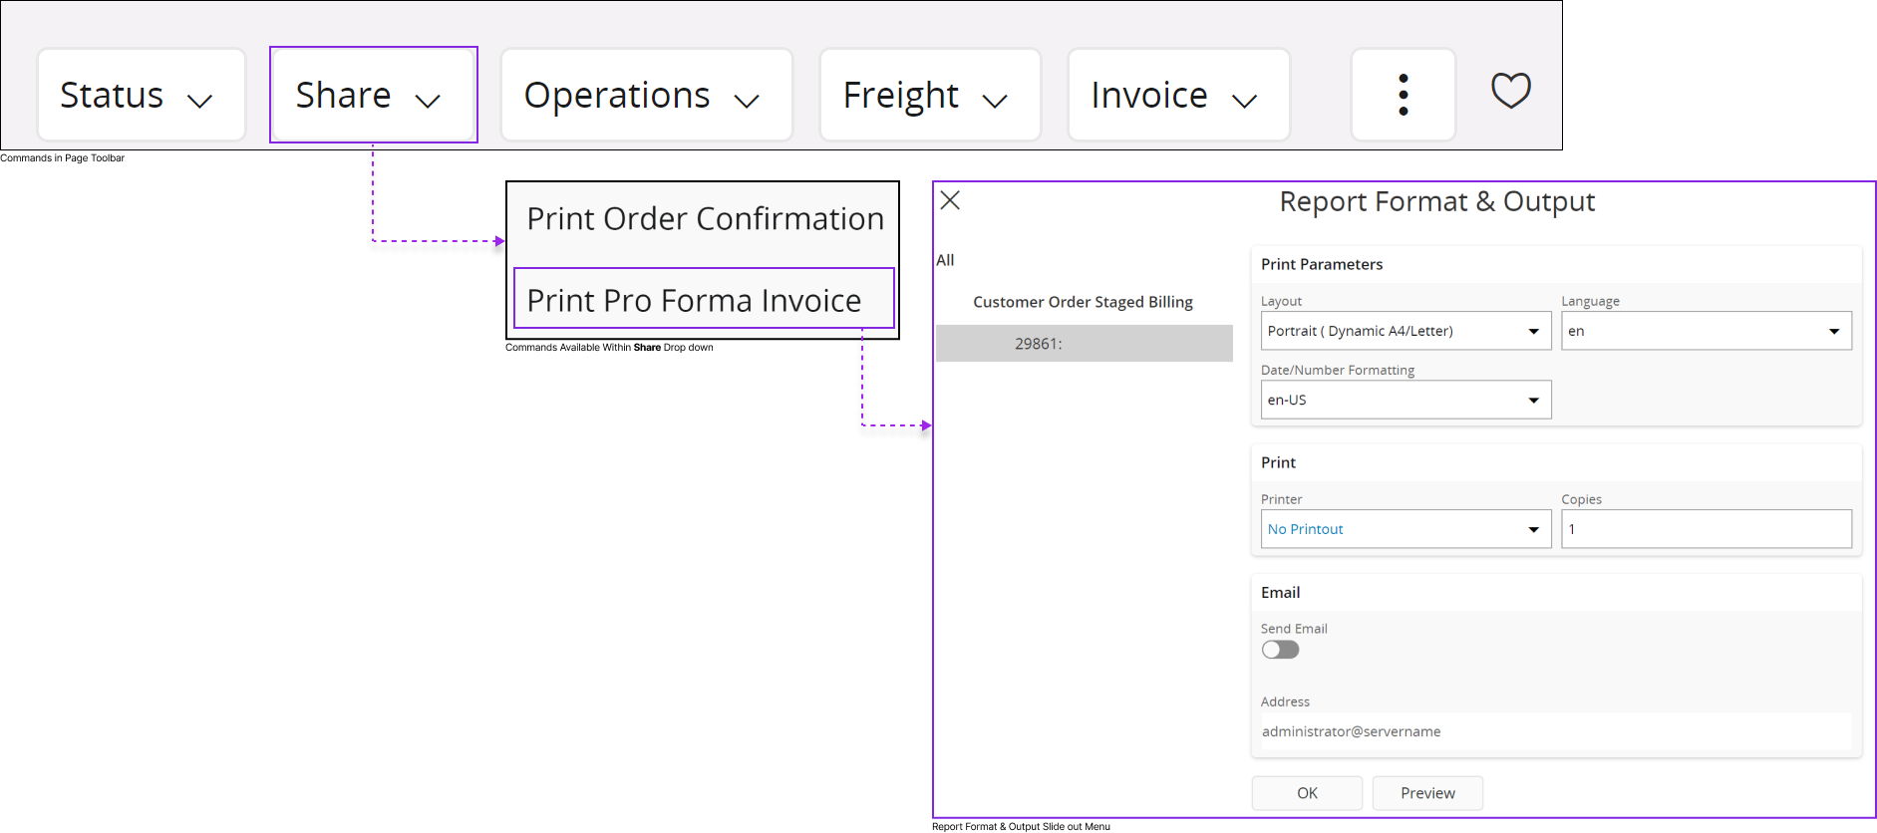This screenshot has width=1877, height=833.
Task: Open the Language dropdown
Action: click(x=1706, y=331)
